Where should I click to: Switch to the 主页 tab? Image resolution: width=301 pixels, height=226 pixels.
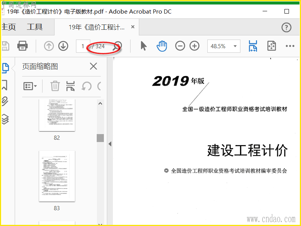pos(9,27)
